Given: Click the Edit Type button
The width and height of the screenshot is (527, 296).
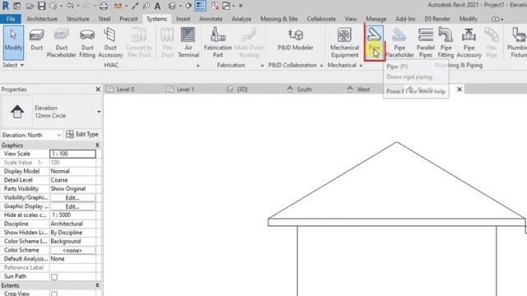Looking at the screenshot, I should pos(82,134).
